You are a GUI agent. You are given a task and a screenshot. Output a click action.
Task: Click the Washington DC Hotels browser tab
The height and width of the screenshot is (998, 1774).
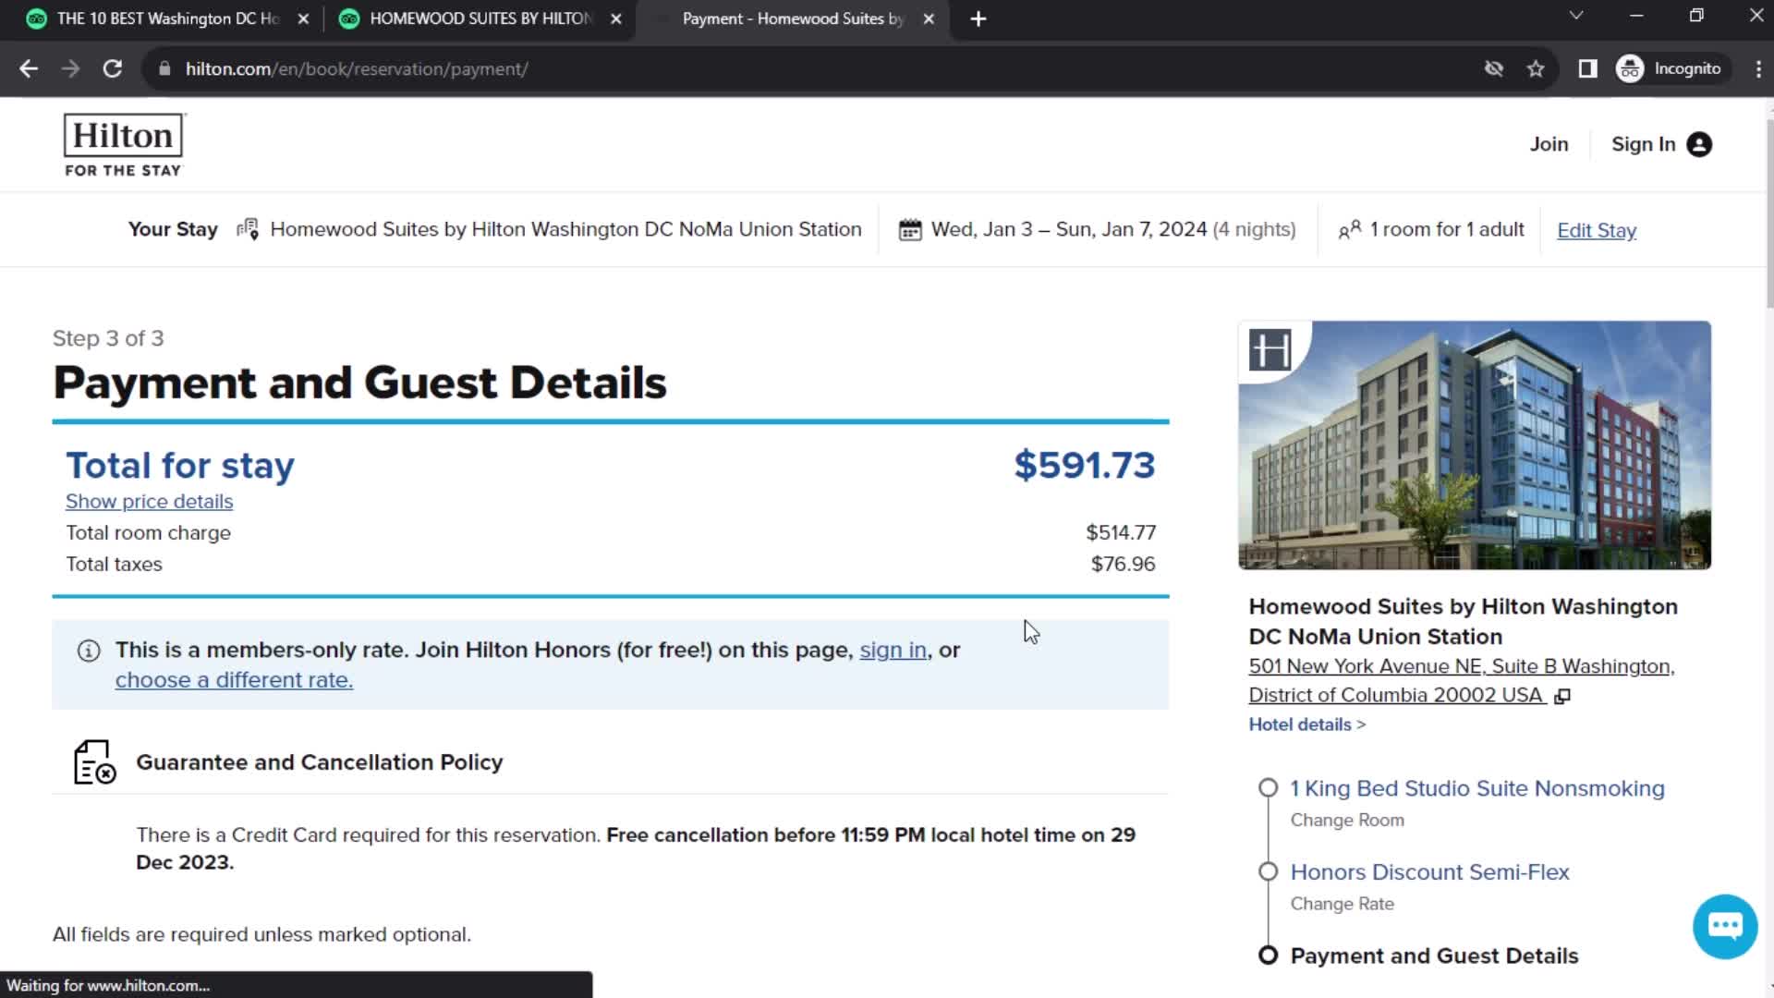point(169,18)
